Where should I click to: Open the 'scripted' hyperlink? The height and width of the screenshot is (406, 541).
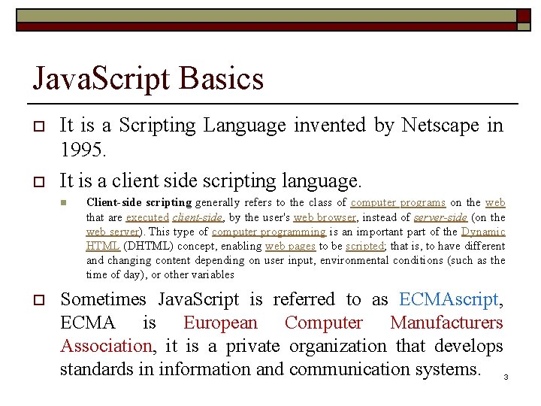click(x=365, y=246)
